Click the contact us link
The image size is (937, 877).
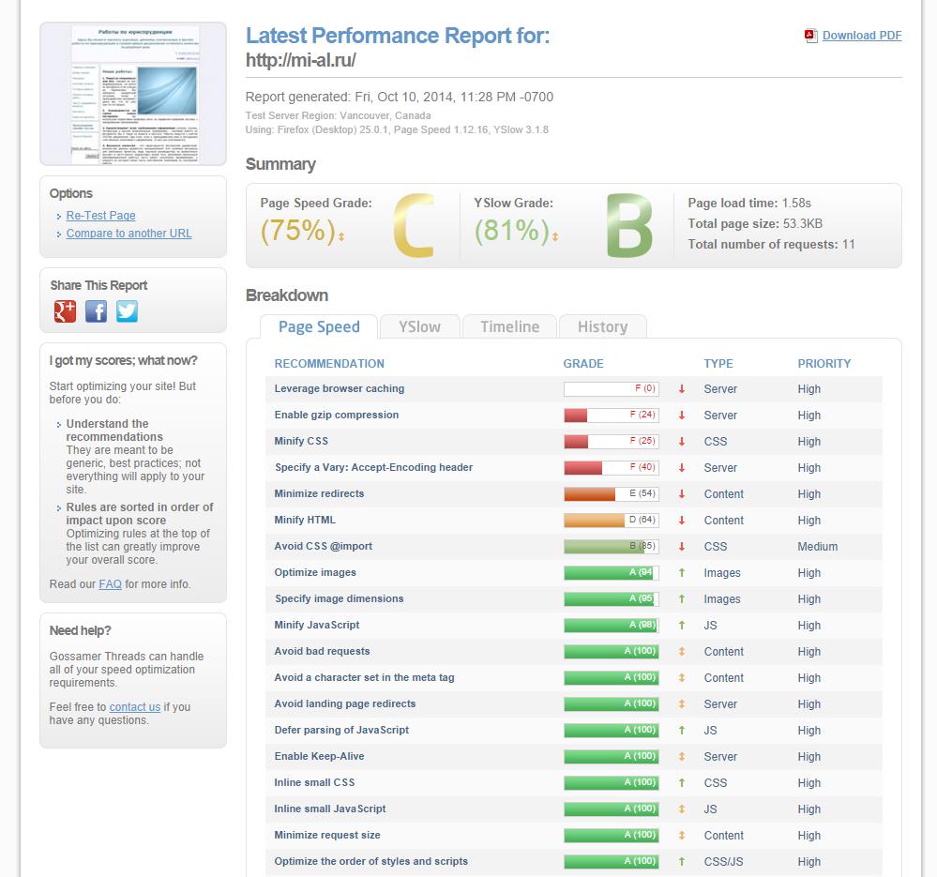click(x=135, y=707)
